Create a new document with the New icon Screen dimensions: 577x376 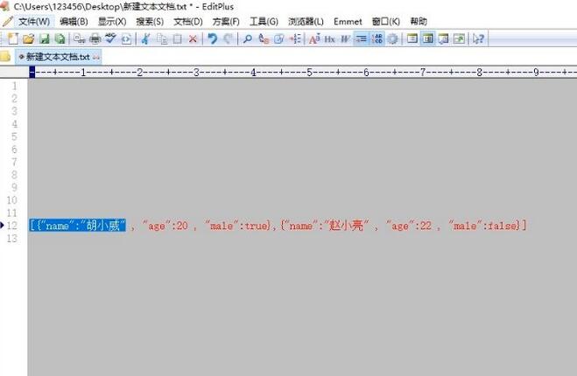tap(13, 38)
